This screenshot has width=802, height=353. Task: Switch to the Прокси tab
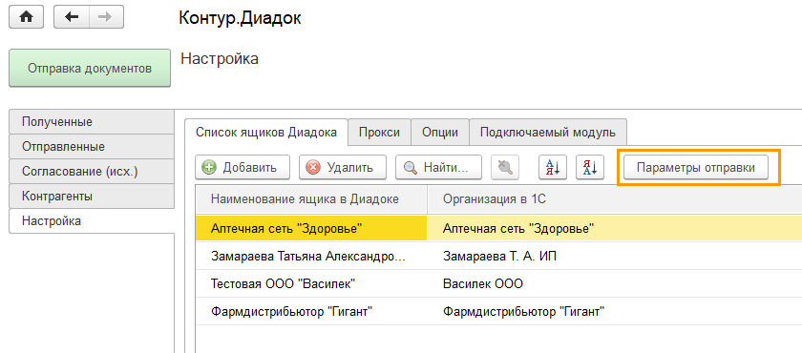(379, 133)
